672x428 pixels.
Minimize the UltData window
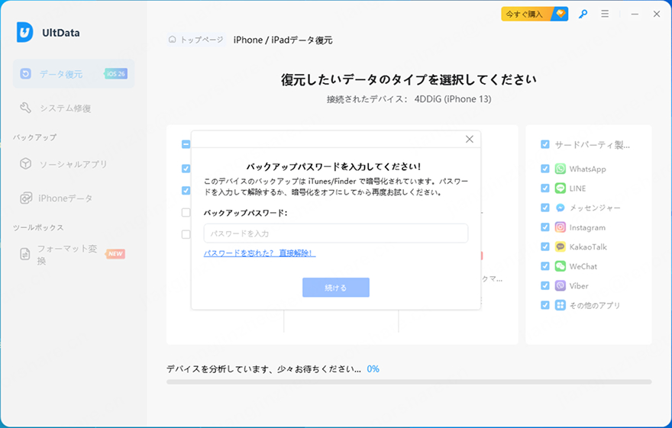(x=635, y=14)
